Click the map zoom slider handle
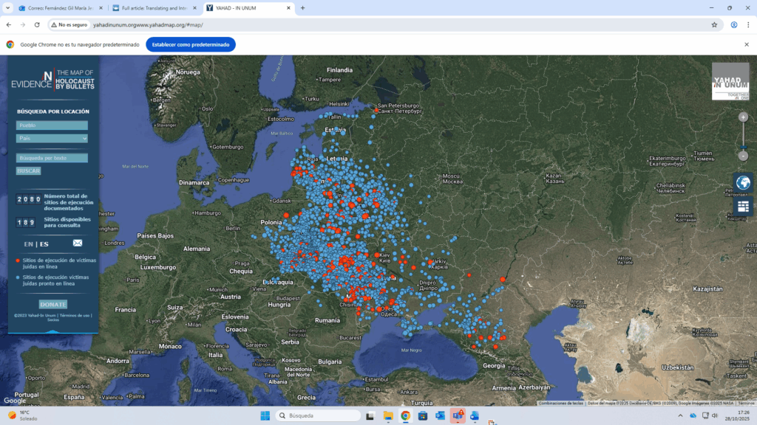The width and height of the screenshot is (757, 425). 743,148
